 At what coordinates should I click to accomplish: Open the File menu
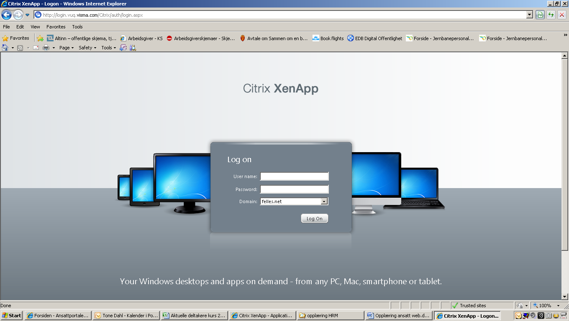pos(6,27)
